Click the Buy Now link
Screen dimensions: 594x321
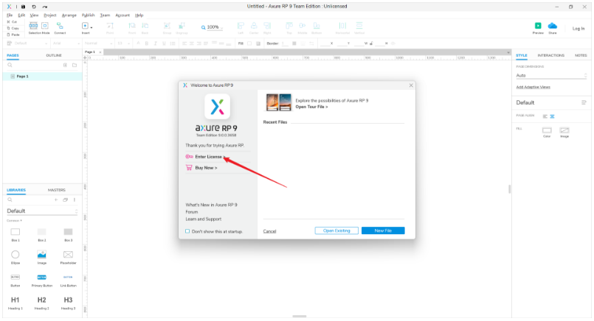pos(206,168)
